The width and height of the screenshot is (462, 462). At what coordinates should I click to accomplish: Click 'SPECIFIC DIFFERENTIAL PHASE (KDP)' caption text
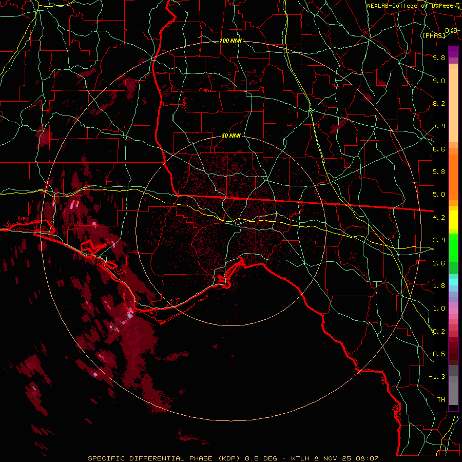165,458
